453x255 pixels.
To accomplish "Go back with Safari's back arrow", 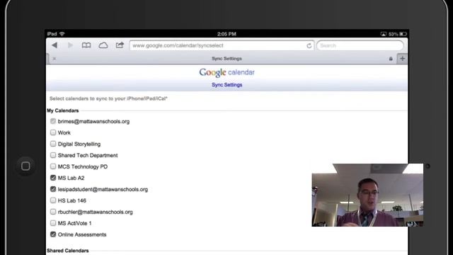I will click(x=55, y=45).
